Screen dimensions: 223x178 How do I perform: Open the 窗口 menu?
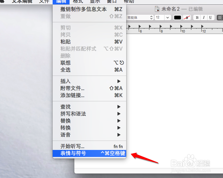(112, 1)
